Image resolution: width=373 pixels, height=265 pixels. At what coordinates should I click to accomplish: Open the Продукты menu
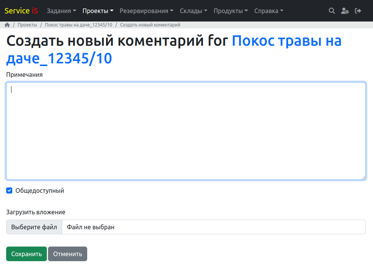(231, 11)
